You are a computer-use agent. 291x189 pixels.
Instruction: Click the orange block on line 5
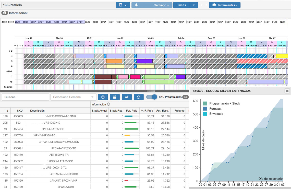pos(114,61)
